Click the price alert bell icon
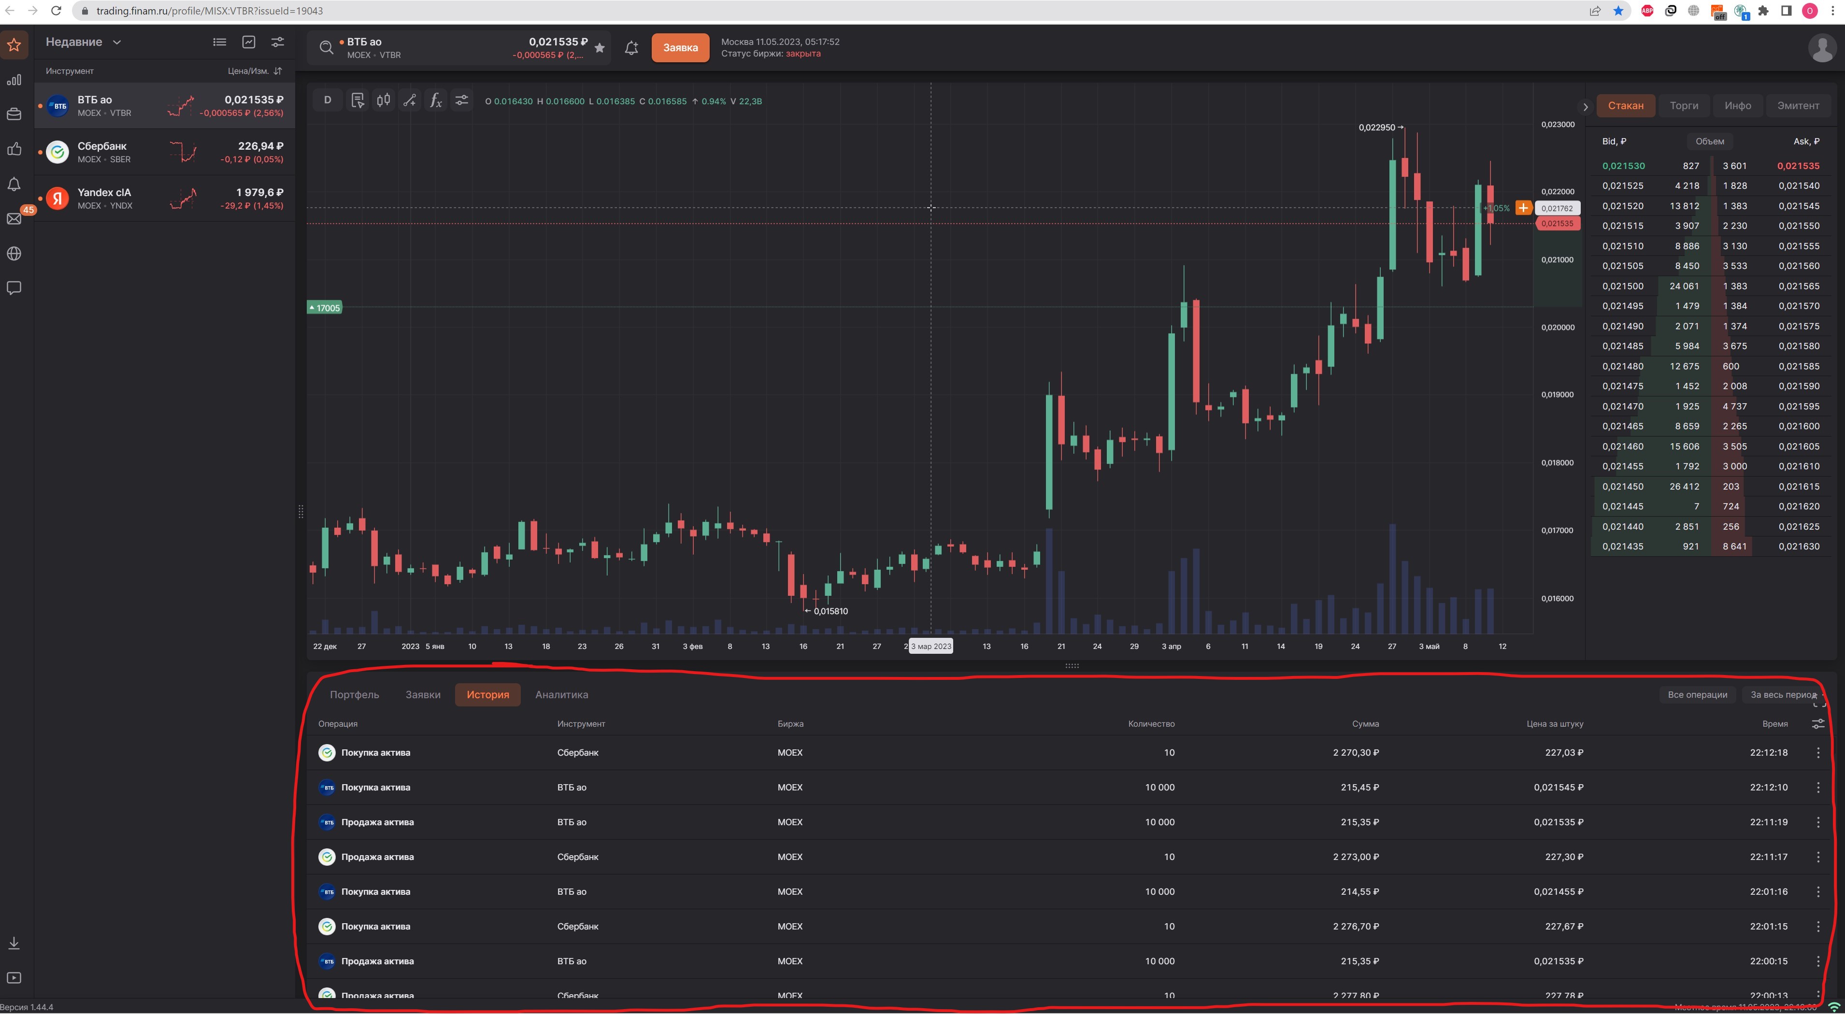 point(631,48)
